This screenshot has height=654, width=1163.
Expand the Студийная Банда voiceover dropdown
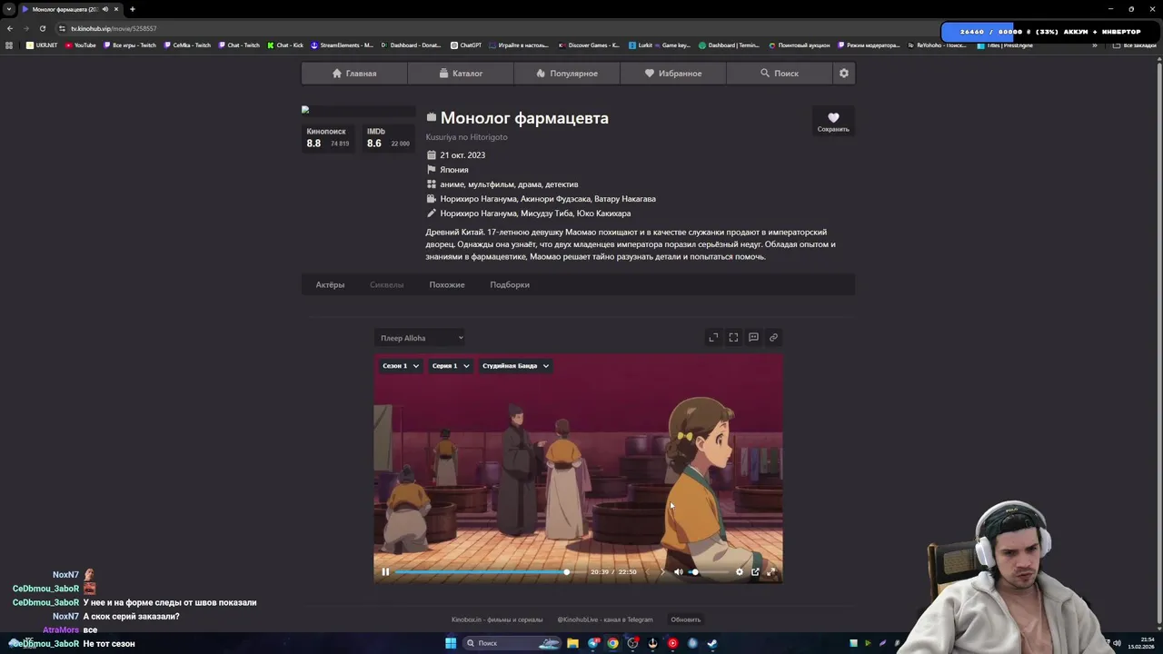coord(515,365)
